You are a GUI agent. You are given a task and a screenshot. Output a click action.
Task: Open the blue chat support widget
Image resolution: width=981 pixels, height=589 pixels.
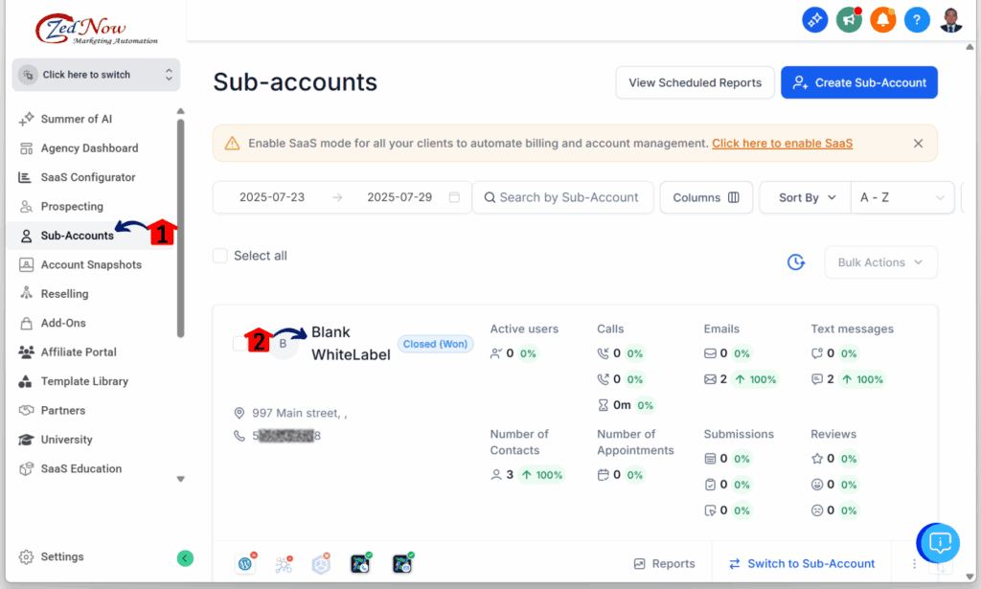point(939,543)
